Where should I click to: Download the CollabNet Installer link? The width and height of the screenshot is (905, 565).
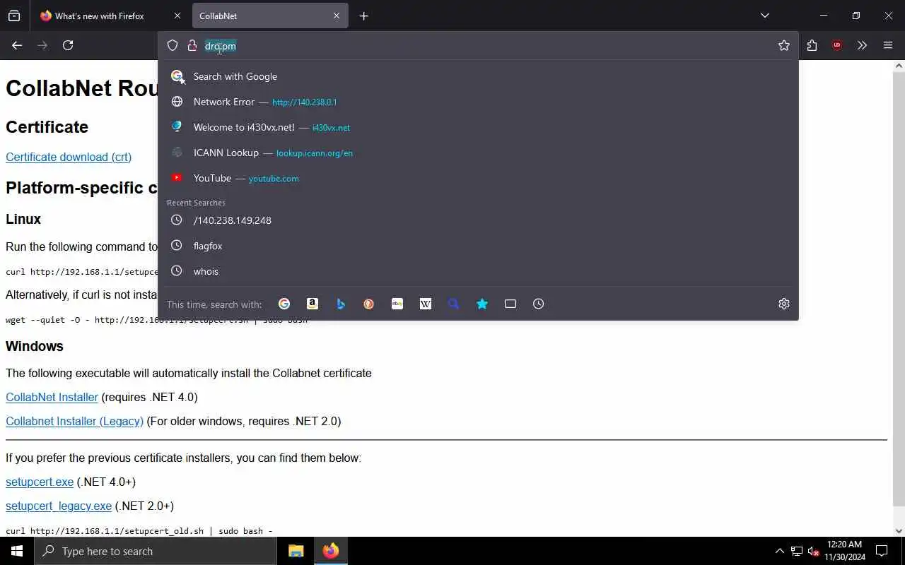(x=52, y=397)
